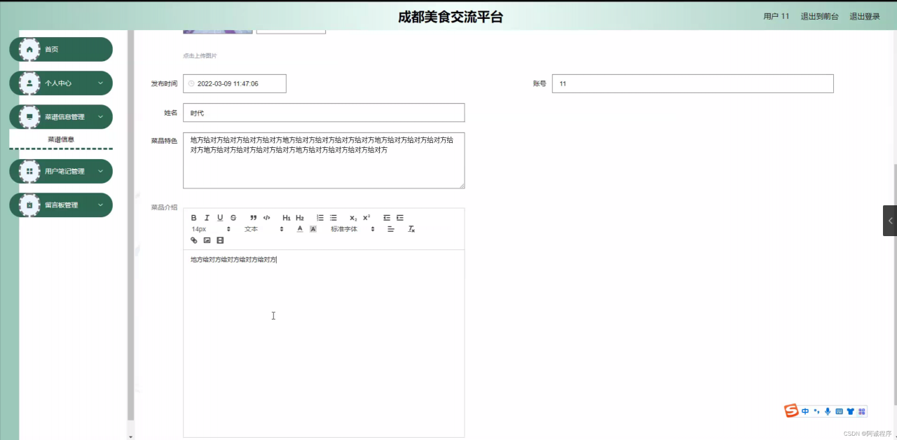The image size is (897, 440).
Task: Insert a blockquote in the editor
Action: pyautogui.click(x=253, y=218)
